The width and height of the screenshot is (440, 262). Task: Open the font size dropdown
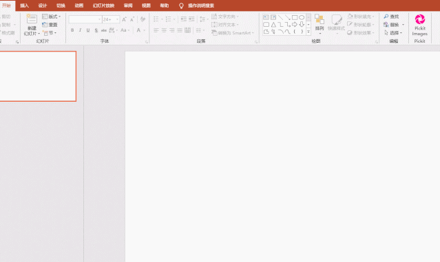point(117,19)
